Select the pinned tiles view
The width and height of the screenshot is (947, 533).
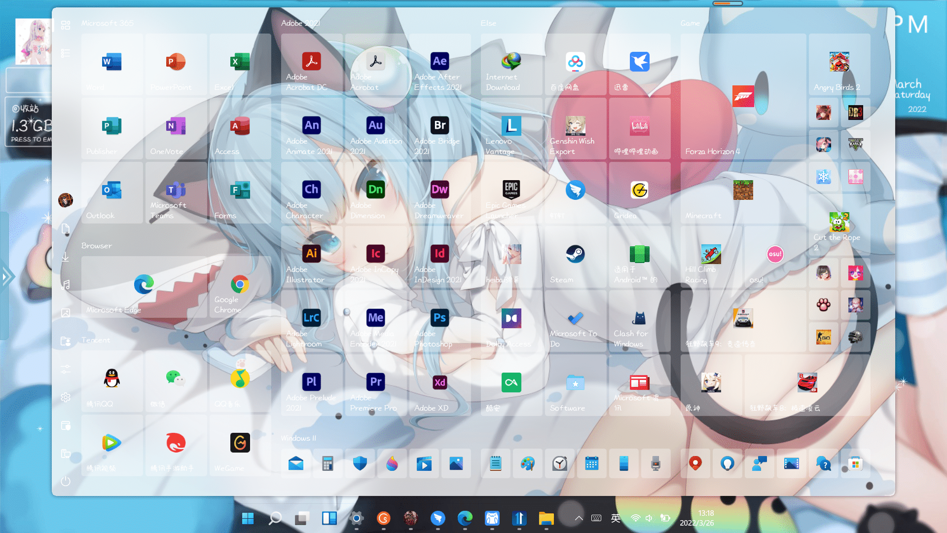(x=66, y=25)
